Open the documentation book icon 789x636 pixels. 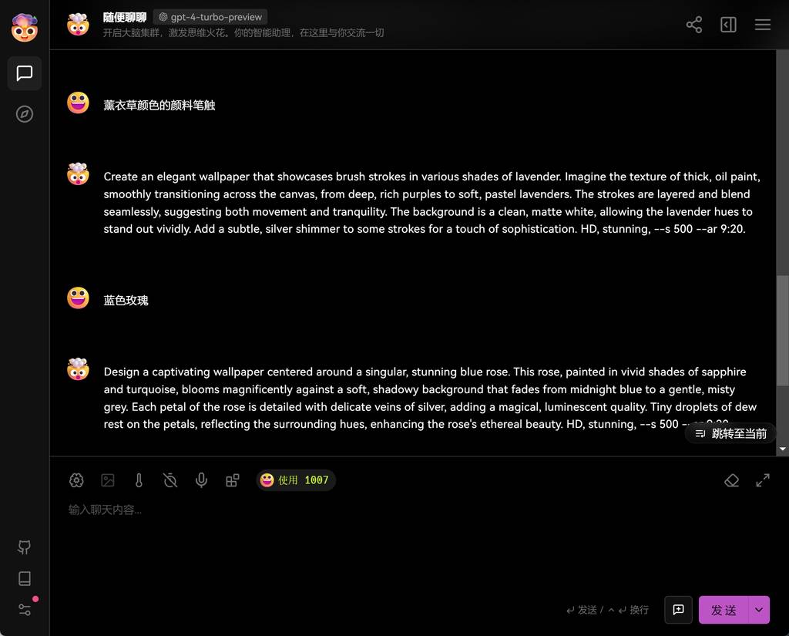coord(24,578)
